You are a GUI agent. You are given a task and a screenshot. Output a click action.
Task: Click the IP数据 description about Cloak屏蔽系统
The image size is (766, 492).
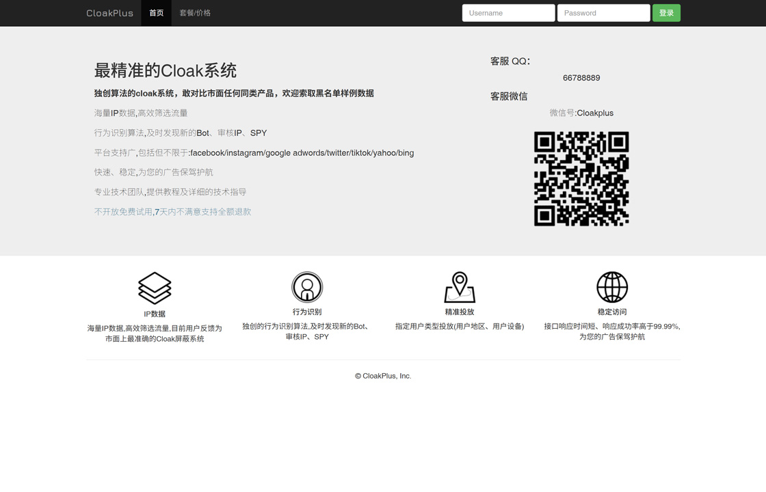[155, 333]
